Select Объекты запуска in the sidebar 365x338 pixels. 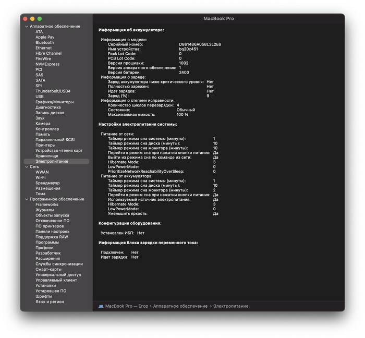52,215
